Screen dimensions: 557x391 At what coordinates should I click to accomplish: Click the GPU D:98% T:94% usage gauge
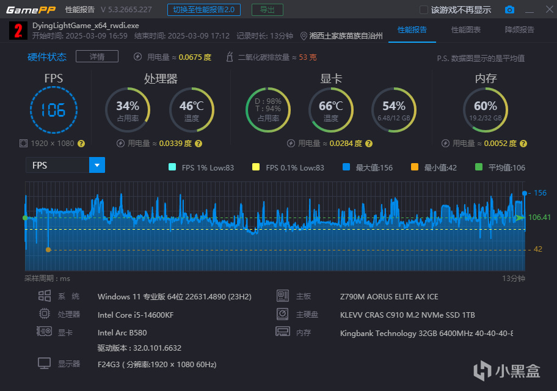[x=268, y=110]
